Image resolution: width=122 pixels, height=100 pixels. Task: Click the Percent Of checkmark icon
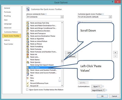pyautogui.click(x=28, y=86)
